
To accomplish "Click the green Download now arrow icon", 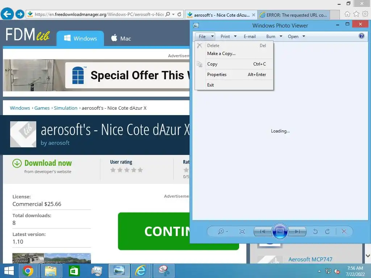I will point(17,163).
